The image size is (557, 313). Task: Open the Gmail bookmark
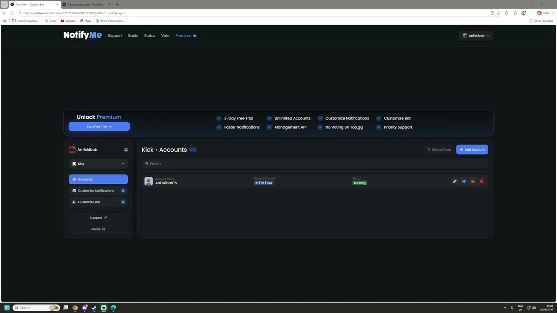tap(50, 21)
